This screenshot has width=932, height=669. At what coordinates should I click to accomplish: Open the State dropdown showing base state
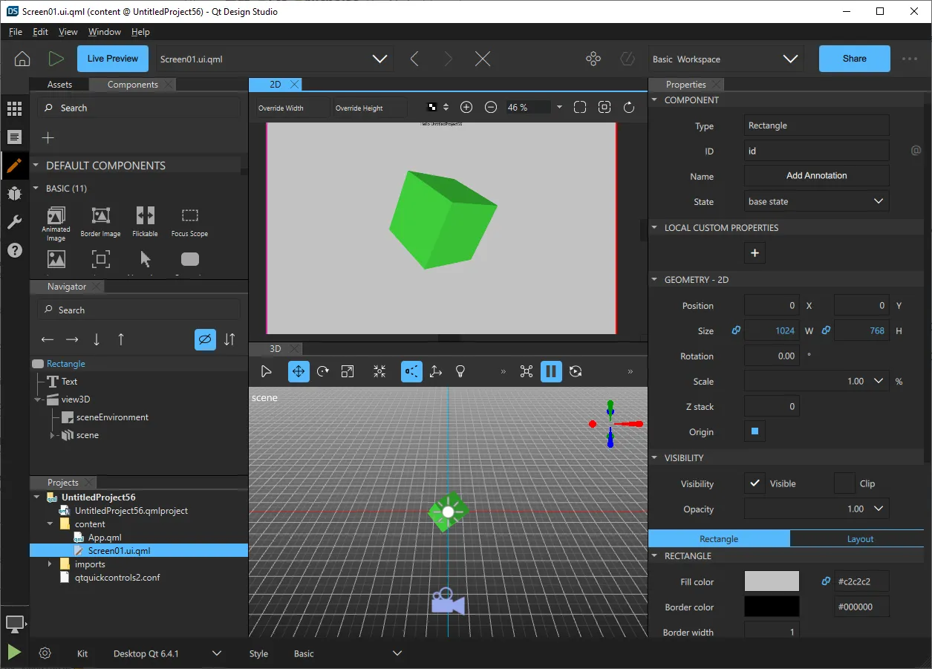click(x=816, y=201)
